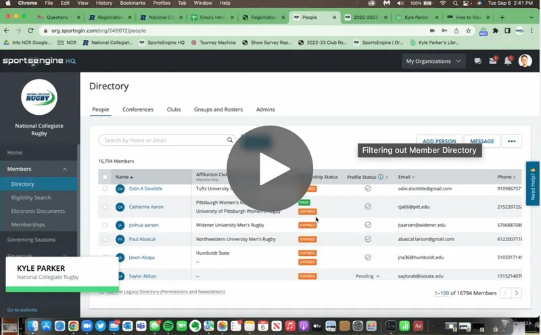Switch to the Conferences tab
541x335 pixels.
(x=138, y=109)
